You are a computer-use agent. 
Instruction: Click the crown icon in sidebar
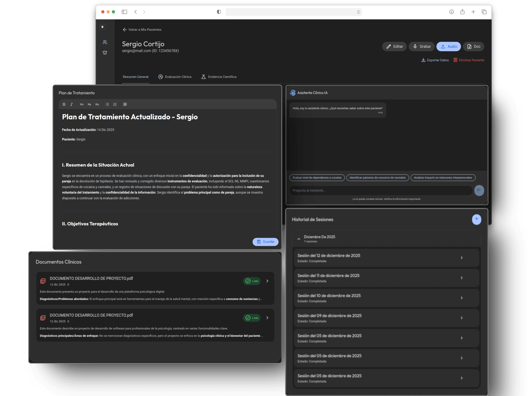tap(105, 53)
